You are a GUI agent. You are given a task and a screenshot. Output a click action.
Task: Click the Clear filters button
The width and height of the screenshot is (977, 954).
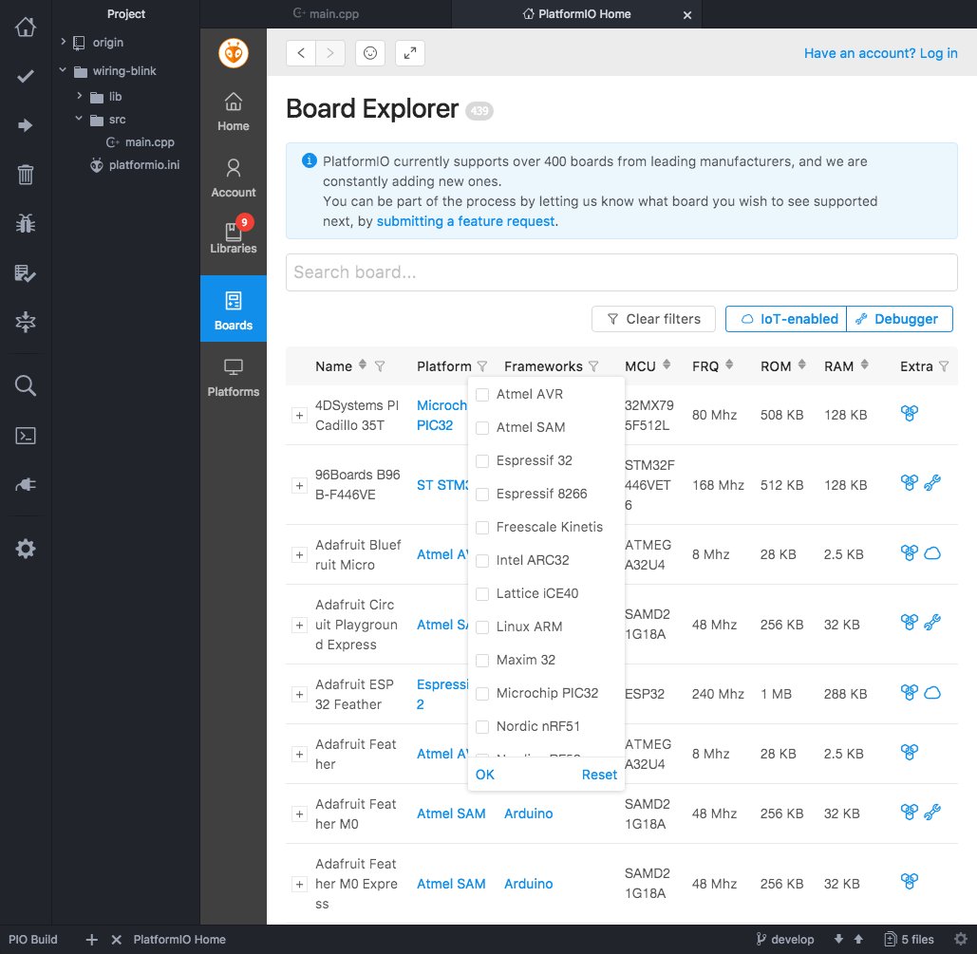[653, 319]
